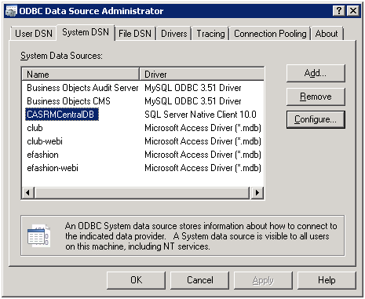Image resolution: width=365 pixels, height=299 pixels.
Task: Click the horizontal scrollbar track in list
Action: [x=142, y=193]
